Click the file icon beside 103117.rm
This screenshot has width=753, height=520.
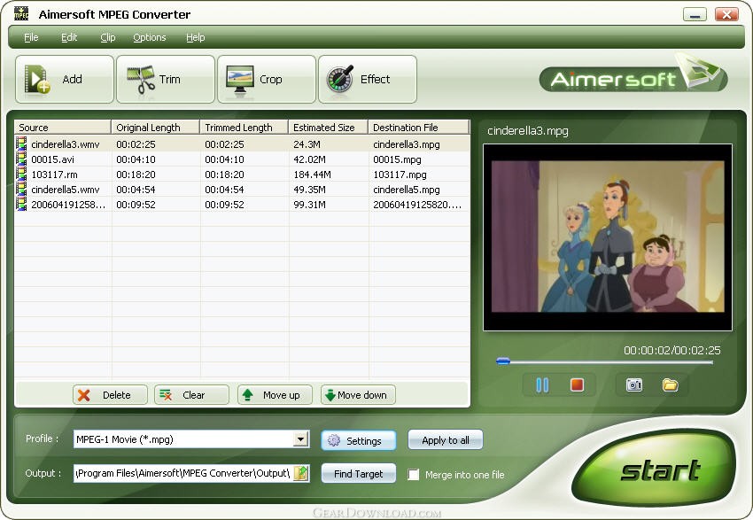(x=21, y=174)
